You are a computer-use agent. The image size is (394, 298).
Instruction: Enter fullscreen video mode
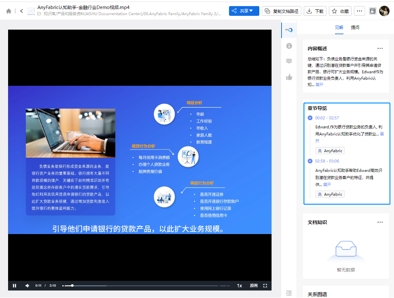(265, 285)
